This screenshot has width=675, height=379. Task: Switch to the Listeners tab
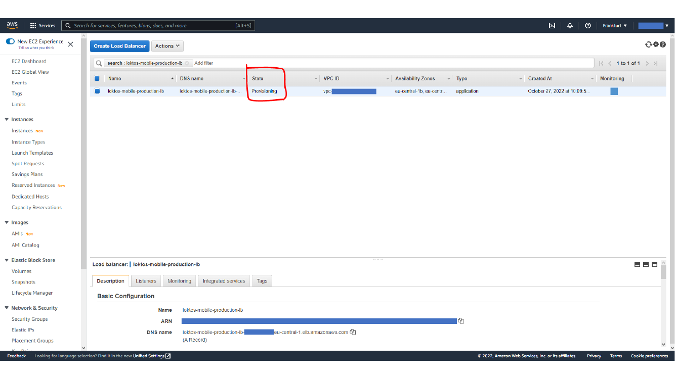tap(146, 281)
